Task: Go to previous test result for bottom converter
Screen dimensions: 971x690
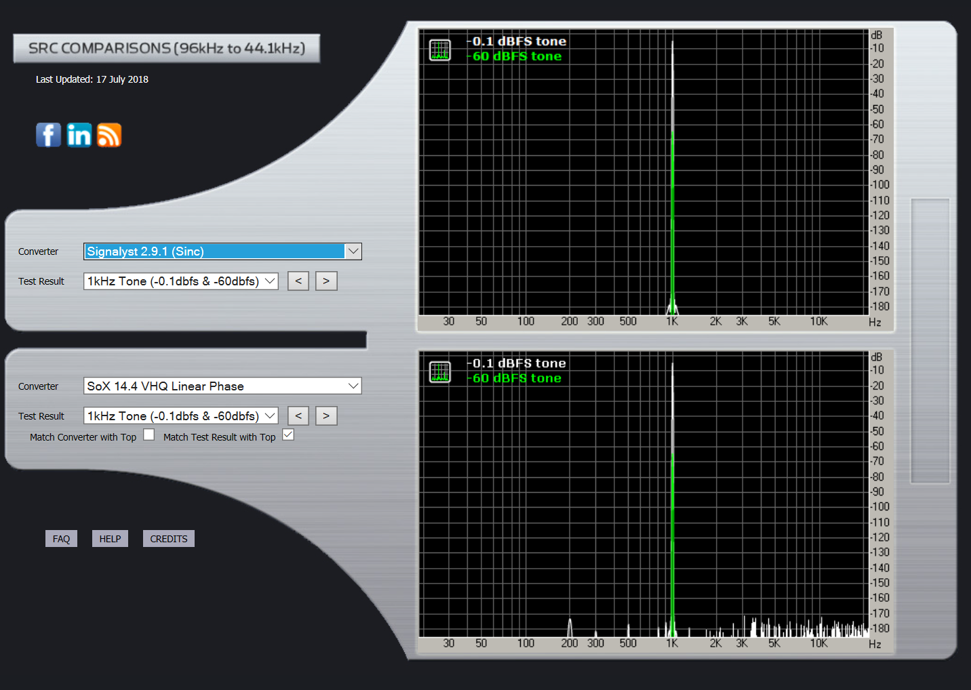Action: click(x=298, y=416)
